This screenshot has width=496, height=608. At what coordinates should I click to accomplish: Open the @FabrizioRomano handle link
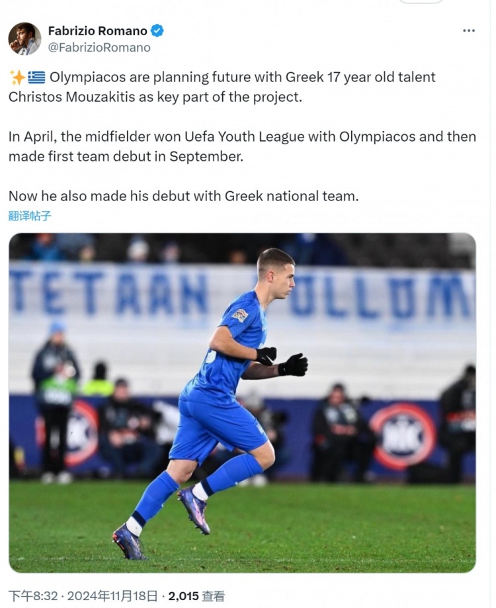[99, 48]
